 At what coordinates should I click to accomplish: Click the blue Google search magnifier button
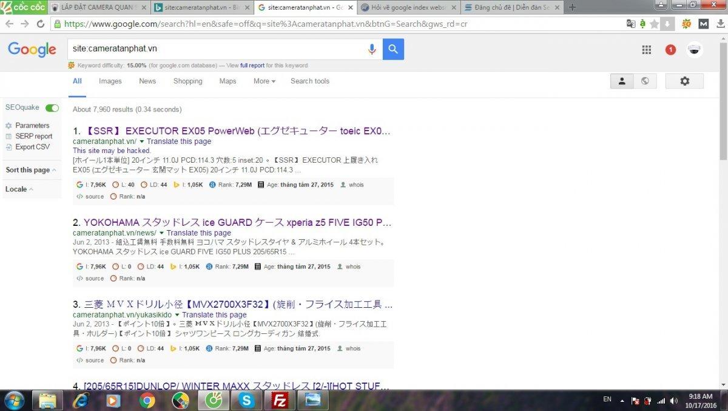393,49
